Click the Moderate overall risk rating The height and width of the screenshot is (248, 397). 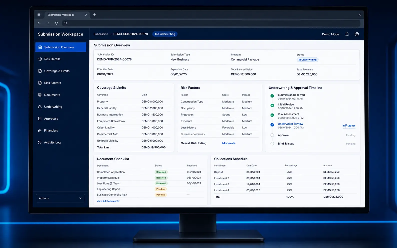click(229, 143)
